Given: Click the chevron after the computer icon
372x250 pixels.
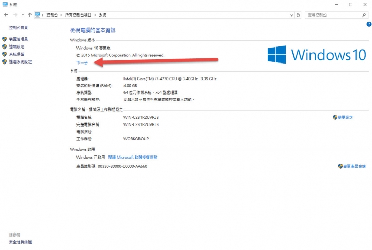Looking at the screenshot, I should click(x=43, y=15).
